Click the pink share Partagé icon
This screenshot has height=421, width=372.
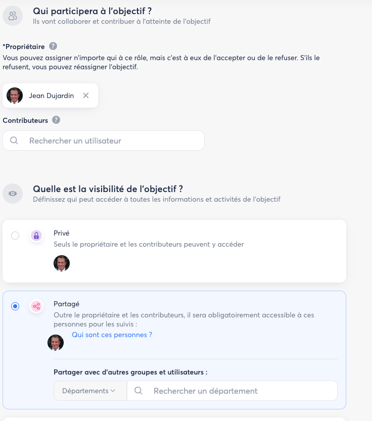(36, 306)
